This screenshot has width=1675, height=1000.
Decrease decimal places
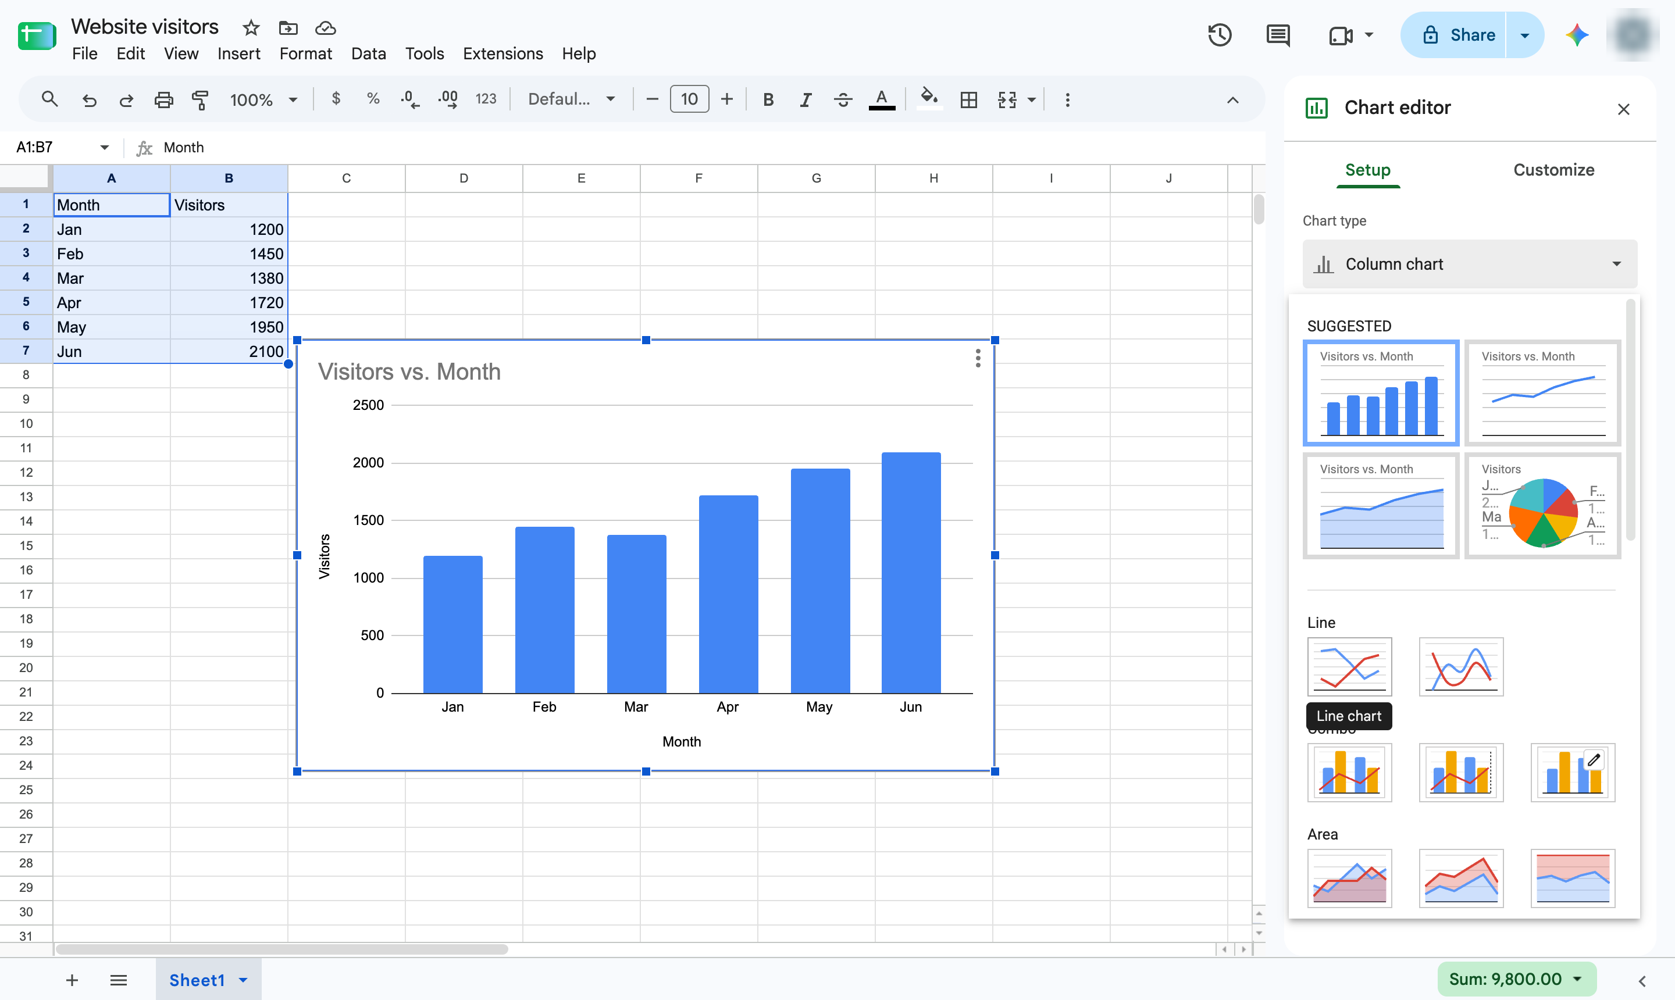pos(409,100)
